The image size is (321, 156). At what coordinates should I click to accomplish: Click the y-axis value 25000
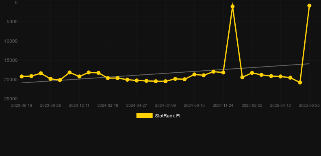click(11, 99)
